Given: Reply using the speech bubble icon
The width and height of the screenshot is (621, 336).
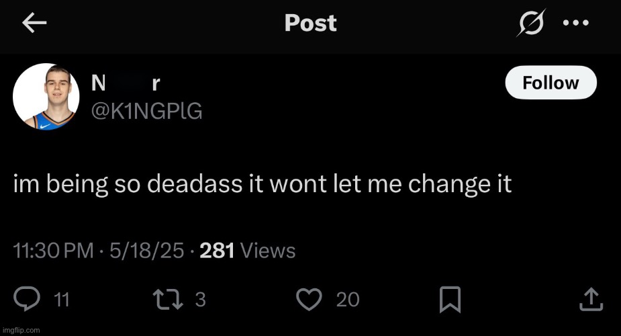Looking at the screenshot, I should click(x=28, y=299).
